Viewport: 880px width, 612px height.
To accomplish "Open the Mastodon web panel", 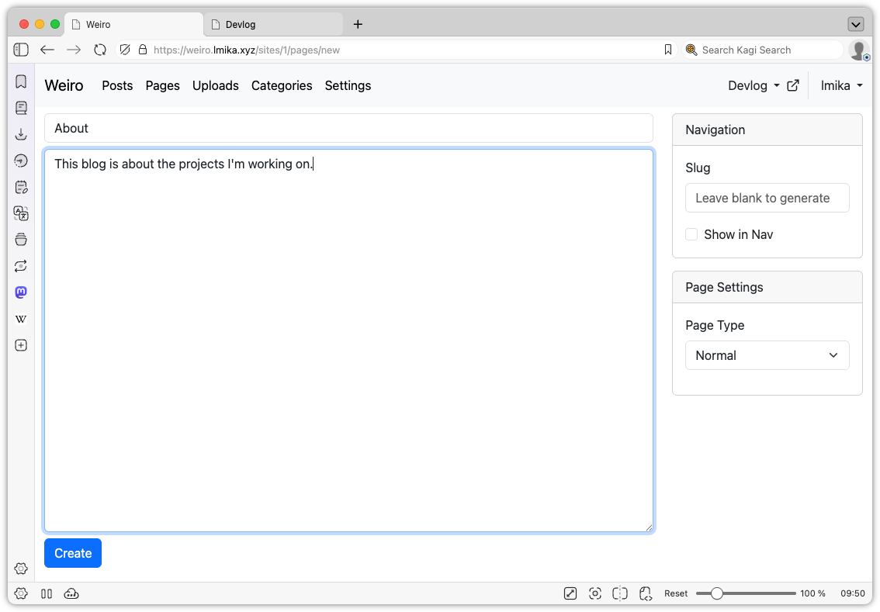I will coord(21,292).
